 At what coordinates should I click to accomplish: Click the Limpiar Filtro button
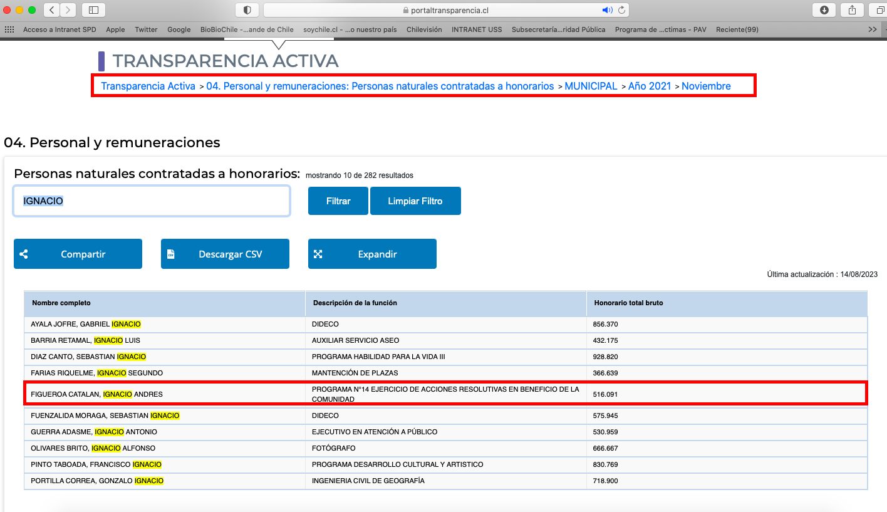pos(415,201)
